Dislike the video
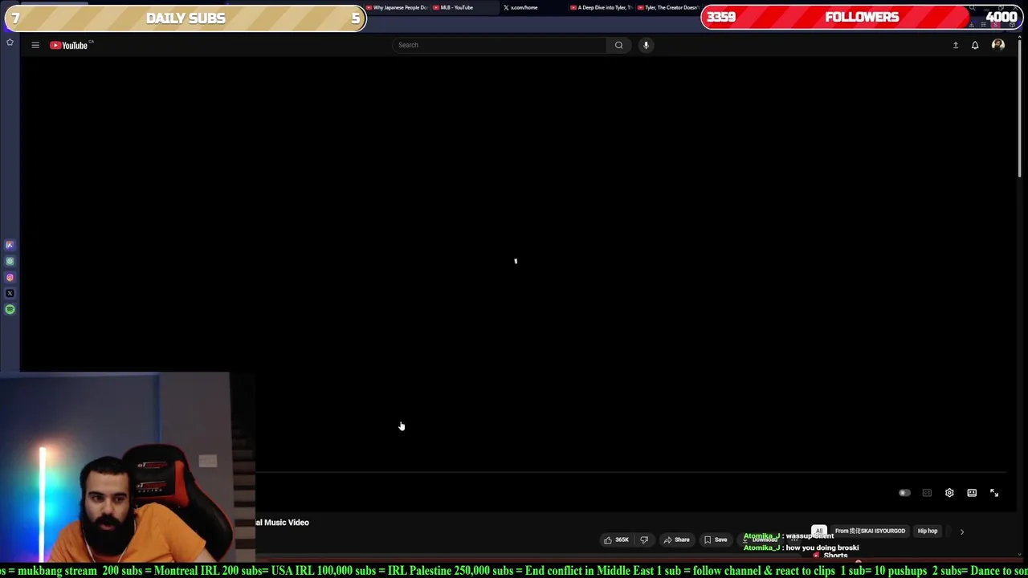Image resolution: width=1028 pixels, height=578 pixels. pos(644,539)
